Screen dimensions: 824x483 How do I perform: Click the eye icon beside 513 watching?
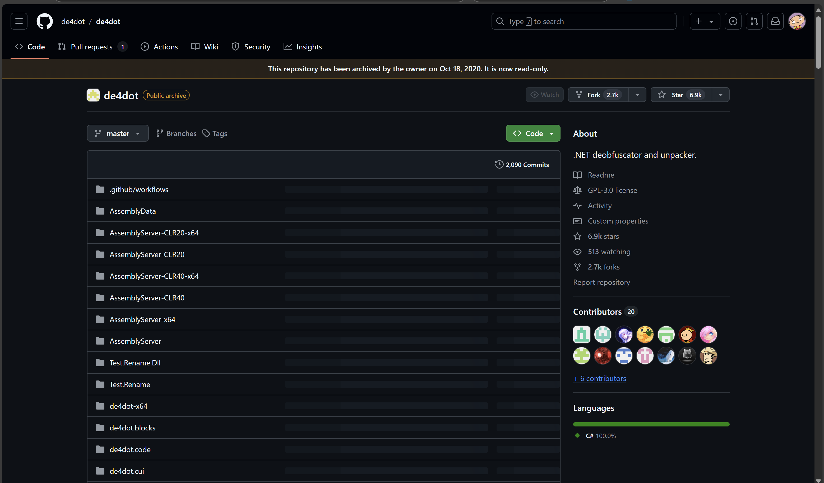click(577, 252)
